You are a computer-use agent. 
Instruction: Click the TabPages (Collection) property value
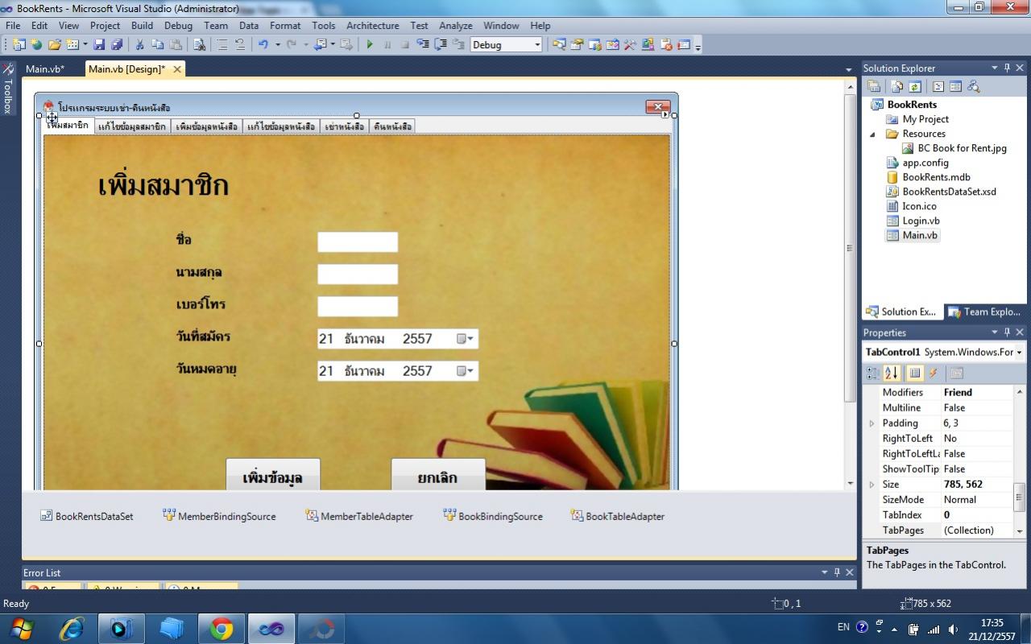tap(976, 530)
